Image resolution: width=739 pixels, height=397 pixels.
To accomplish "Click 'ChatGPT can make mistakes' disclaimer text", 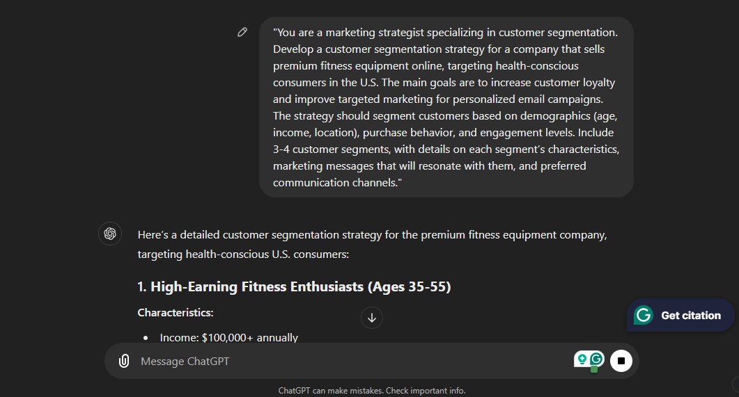I will pos(331,391).
